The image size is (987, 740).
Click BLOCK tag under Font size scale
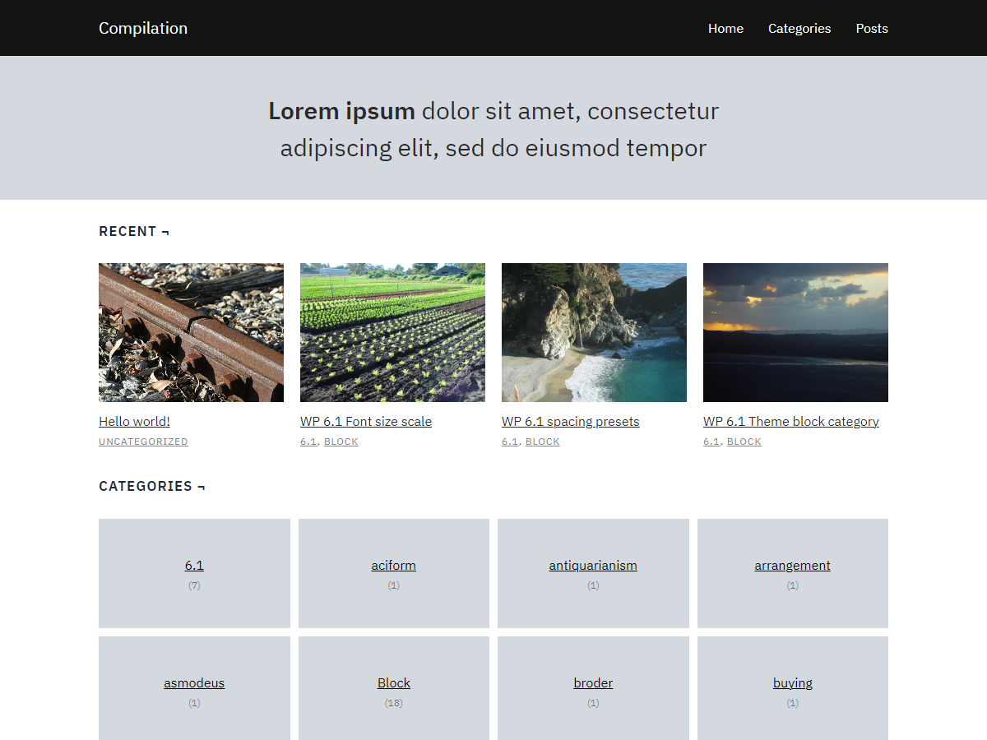[341, 442]
